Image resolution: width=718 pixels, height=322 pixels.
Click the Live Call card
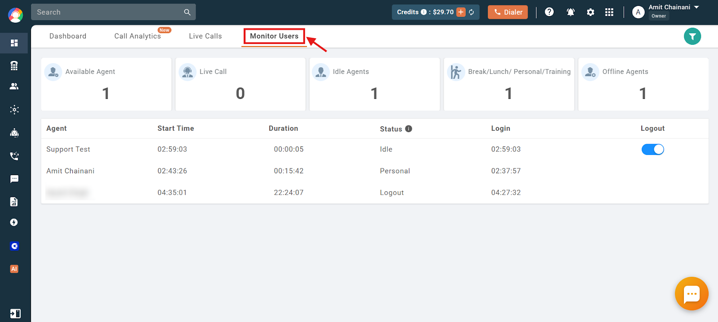tap(241, 84)
